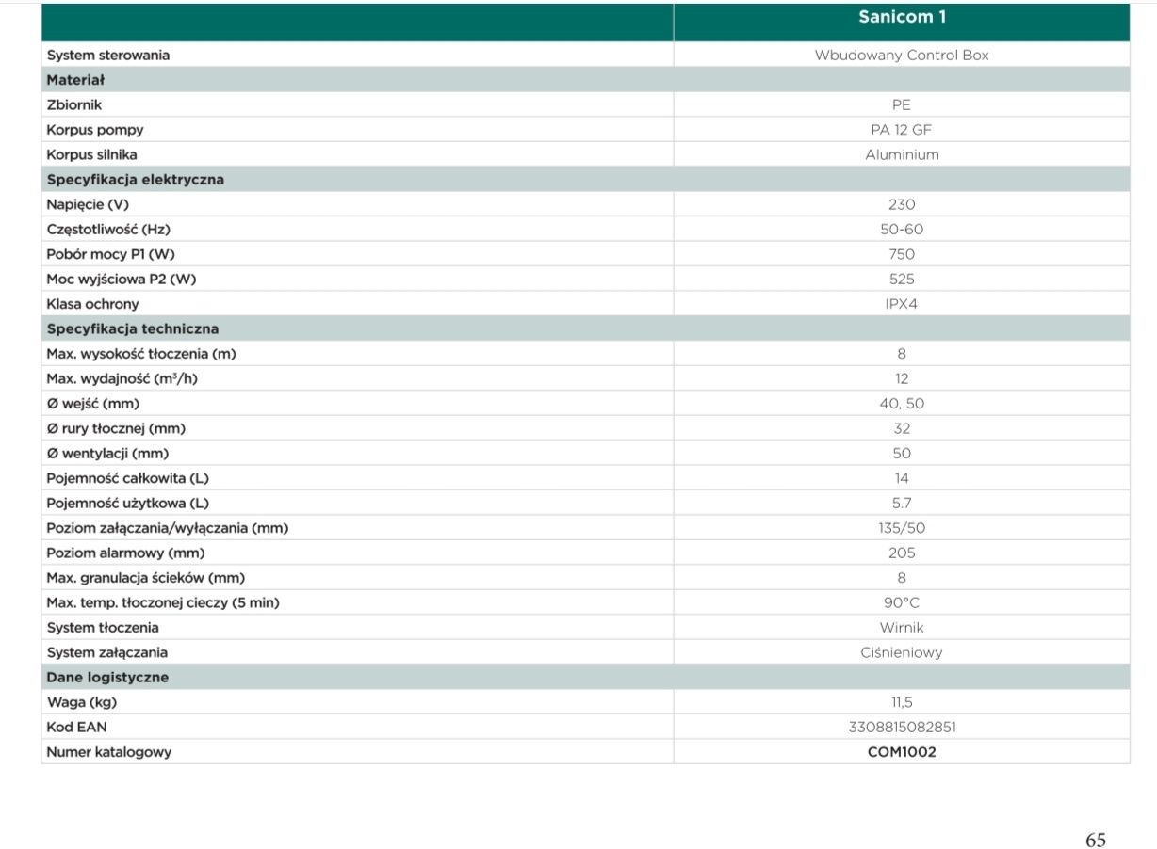Click the weight value "11,5"
Screen dimensions: 1157x849
coord(902,702)
